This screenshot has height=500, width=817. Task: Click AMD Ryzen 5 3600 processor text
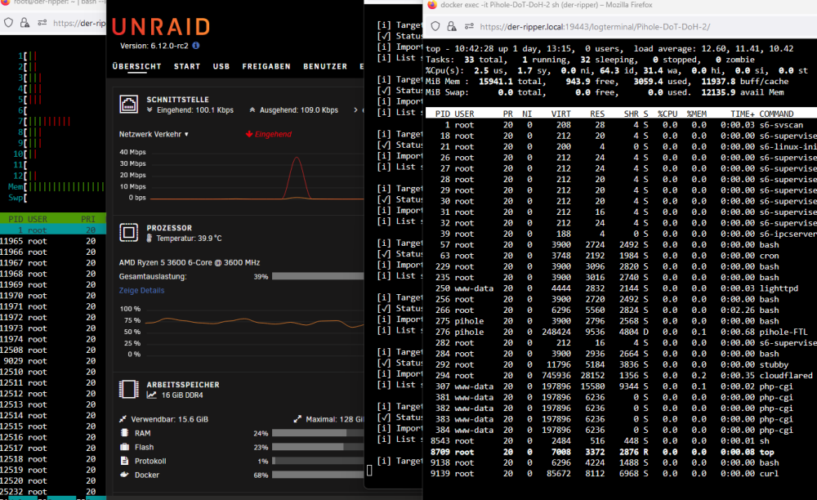click(190, 262)
